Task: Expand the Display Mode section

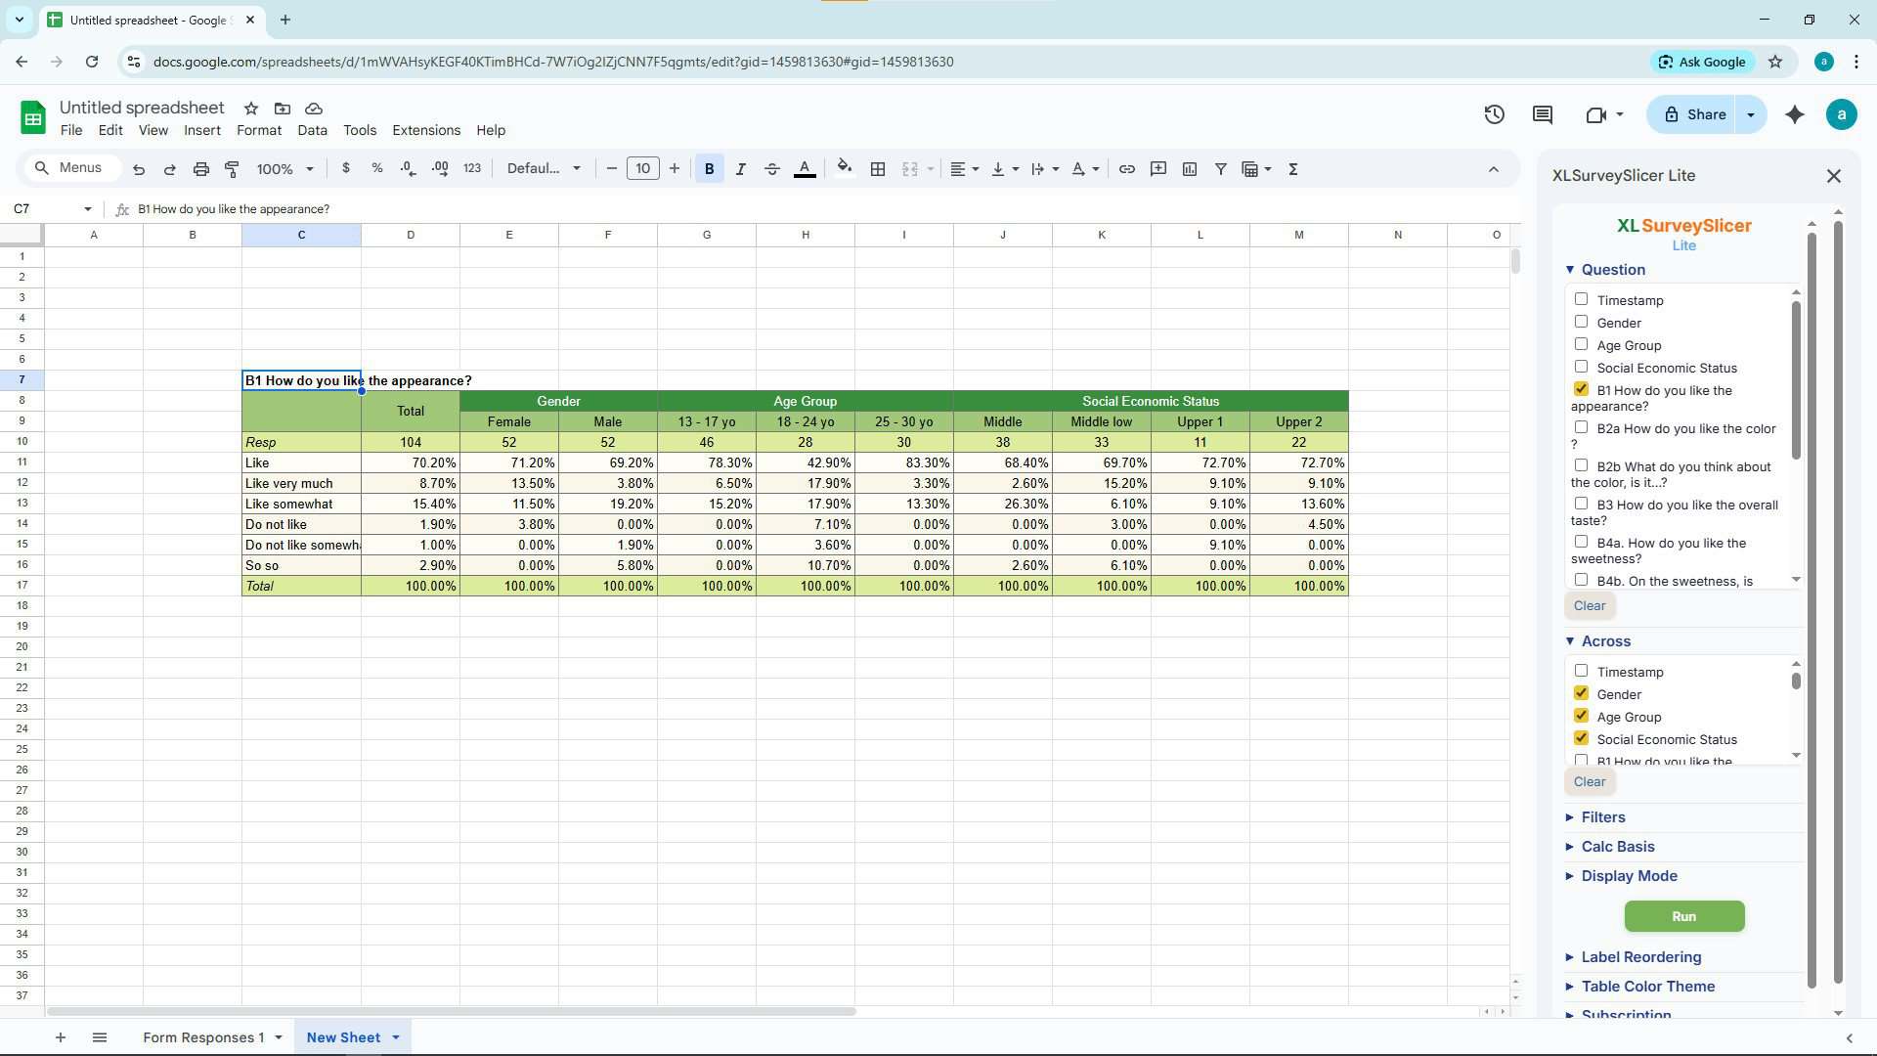Action: pos(1621,876)
